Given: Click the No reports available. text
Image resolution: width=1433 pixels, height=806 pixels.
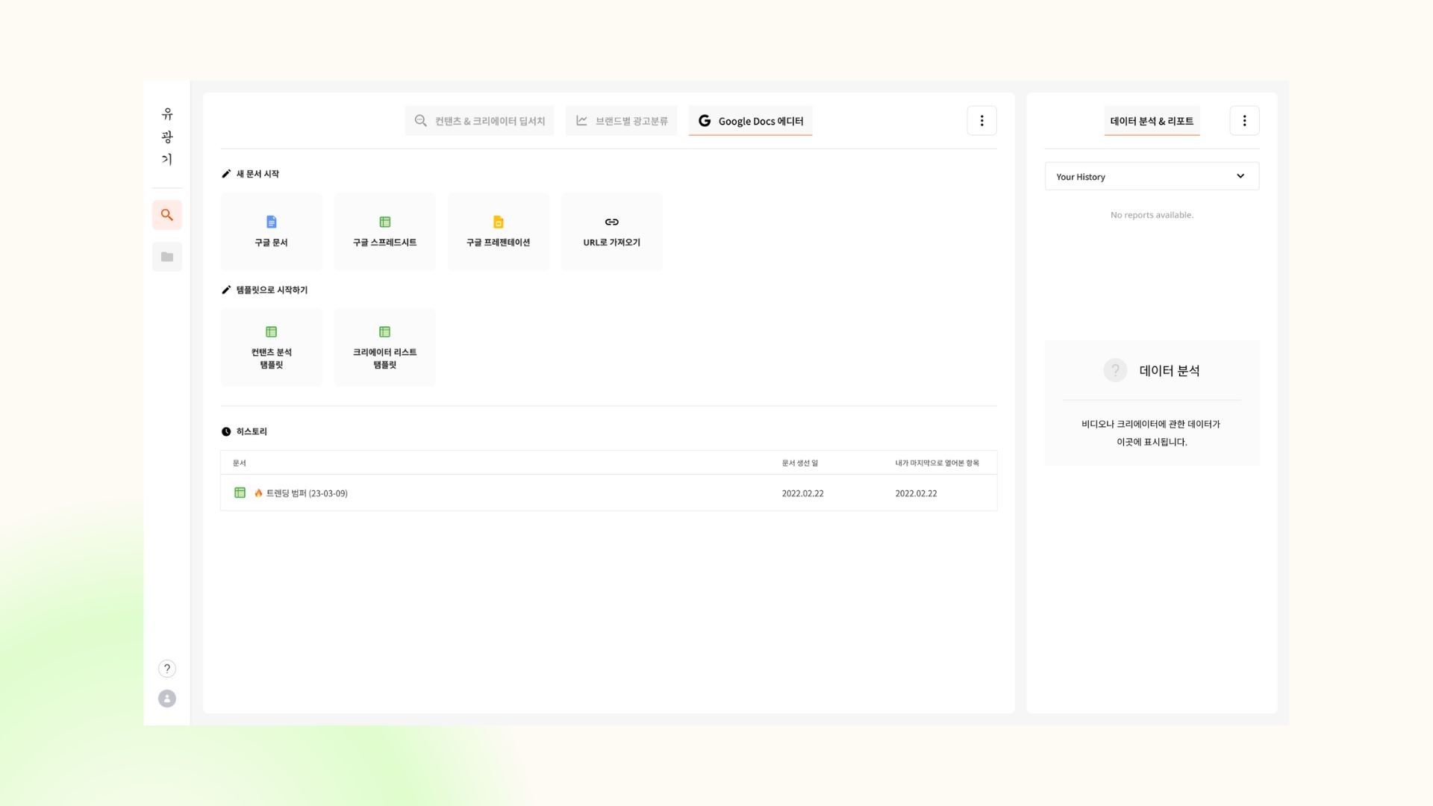Looking at the screenshot, I should point(1152,215).
